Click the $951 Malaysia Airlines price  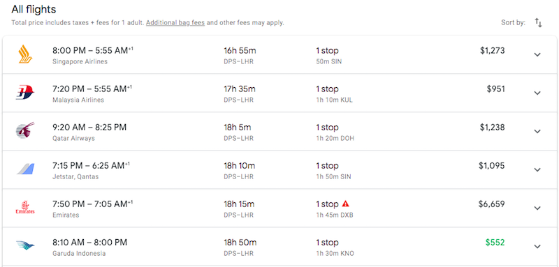496,89
